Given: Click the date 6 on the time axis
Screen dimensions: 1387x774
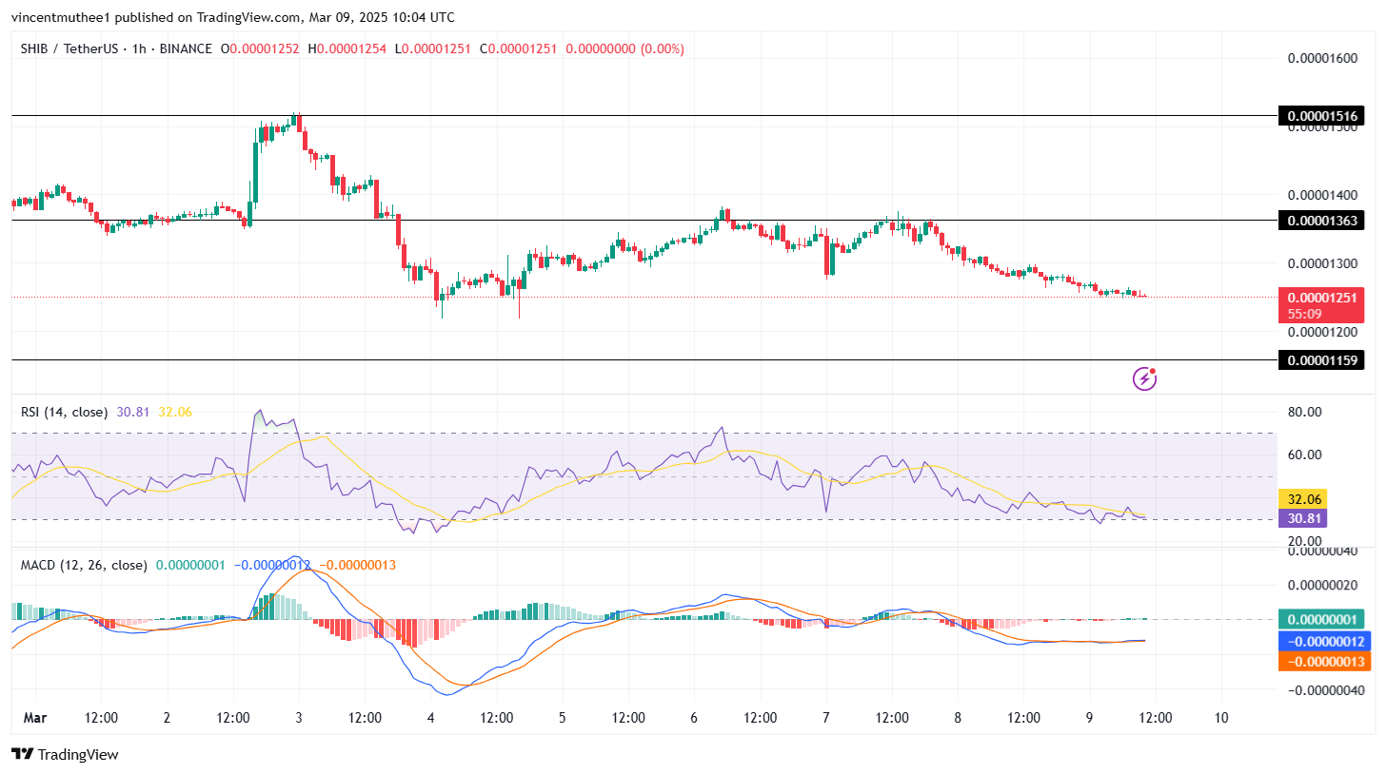Looking at the screenshot, I should tap(694, 718).
